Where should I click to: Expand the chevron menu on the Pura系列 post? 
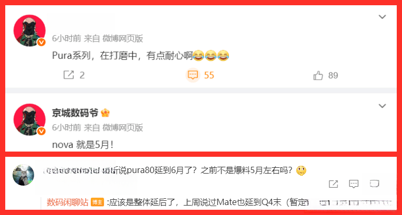pos(382,17)
